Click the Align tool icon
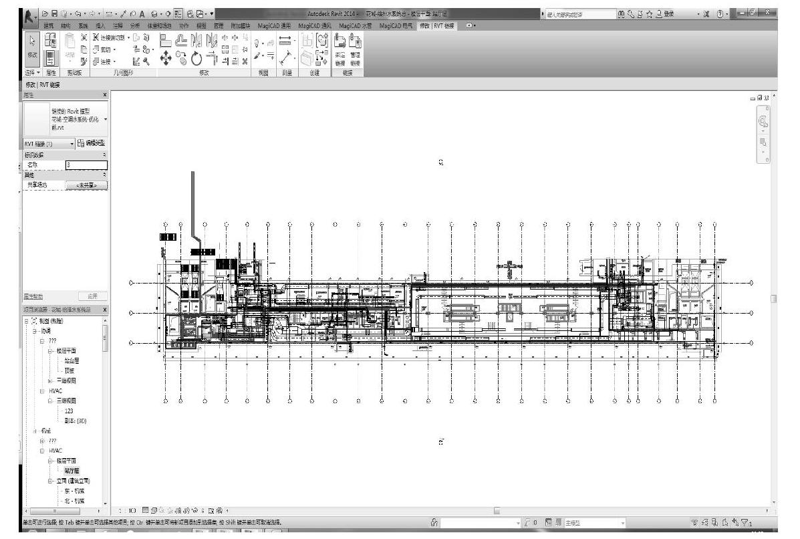This screenshot has height=539, width=800. tap(164, 41)
